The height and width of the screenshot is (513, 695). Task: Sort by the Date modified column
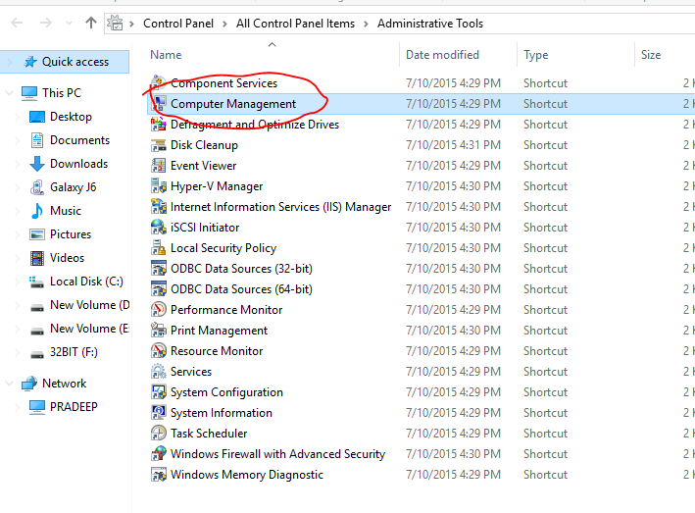(442, 55)
